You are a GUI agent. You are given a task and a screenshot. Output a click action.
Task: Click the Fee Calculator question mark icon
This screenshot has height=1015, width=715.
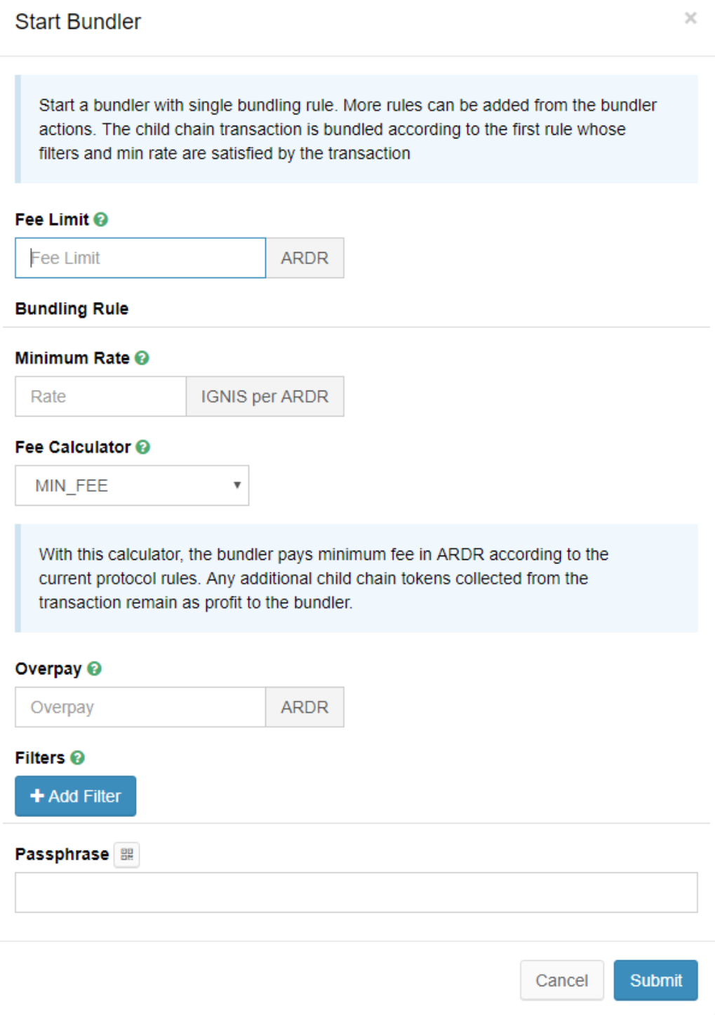coord(143,447)
